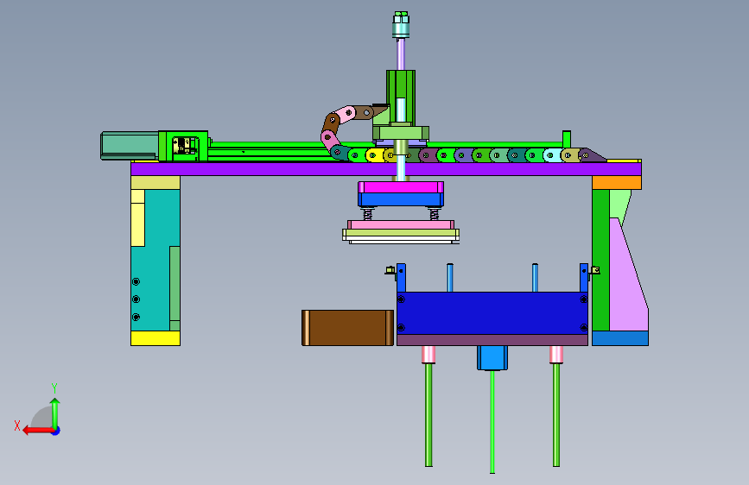This screenshot has width=749, height=485.
Task: Select the sensor bracket on the left blue post
Action: [390, 271]
